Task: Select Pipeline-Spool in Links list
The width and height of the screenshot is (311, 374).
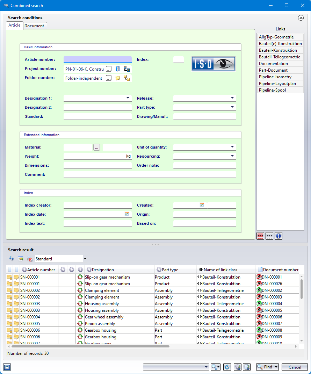Action: pos(280,90)
